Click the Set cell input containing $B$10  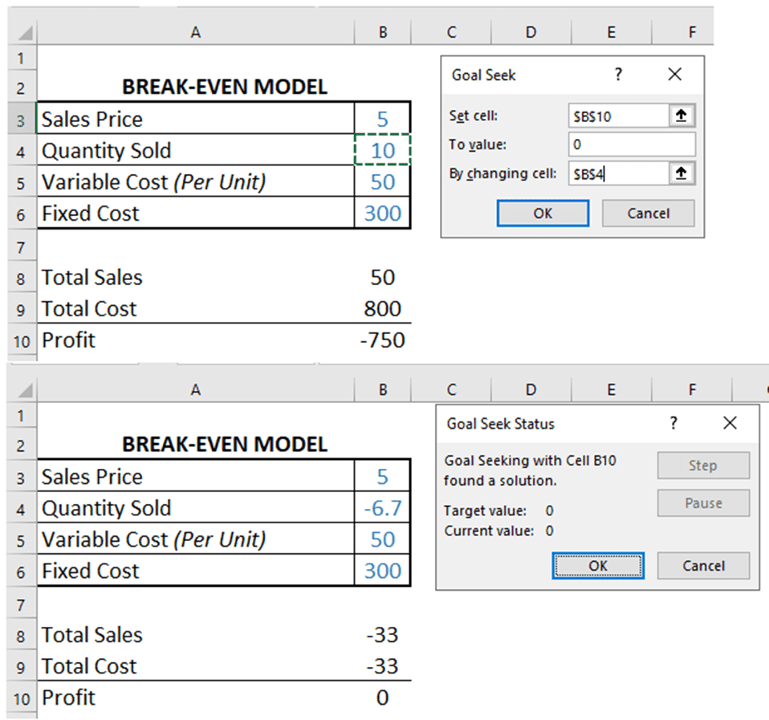coord(619,116)
